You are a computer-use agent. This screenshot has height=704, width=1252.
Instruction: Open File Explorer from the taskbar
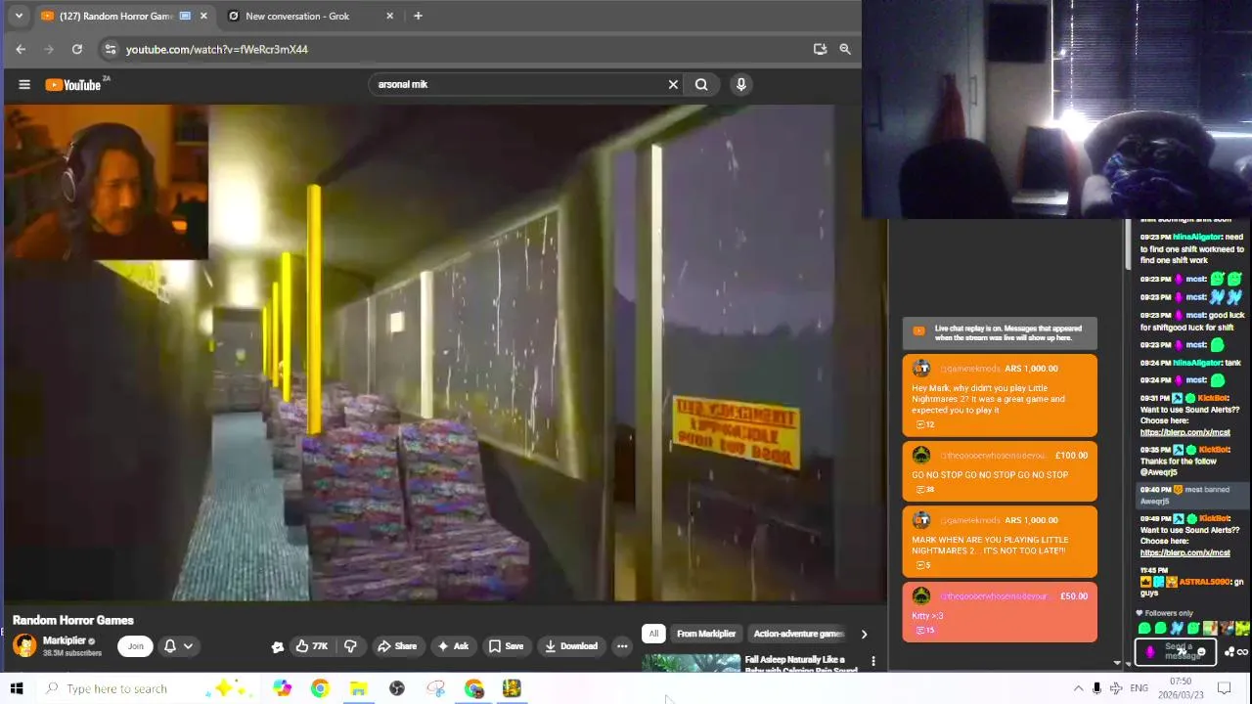[x=358, y=688]
